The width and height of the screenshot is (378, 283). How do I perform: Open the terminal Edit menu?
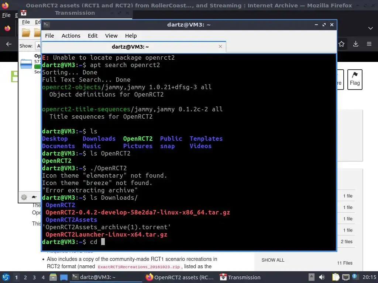click(93, 36)
